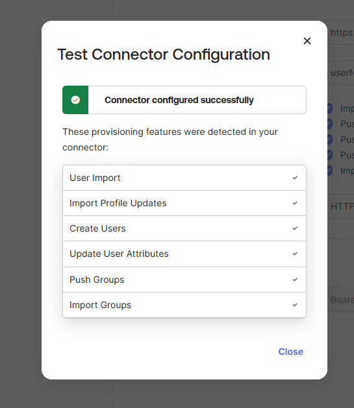
Task: Click the Connector configured successfully message
Action: pos(179,100)
